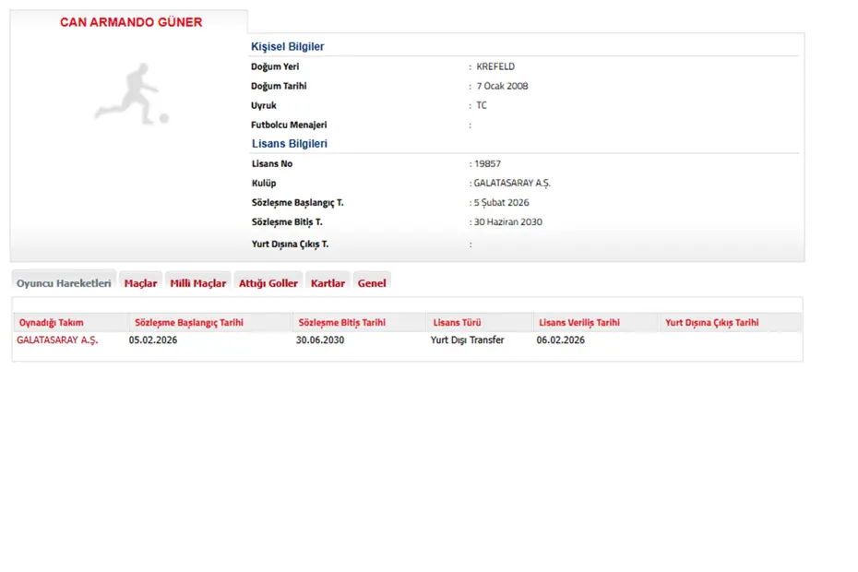Click the Sözleşme Başlangıç Tarihi column header
Screen dimensions: 858x572
pyautogui.click(x=189, y=323)
